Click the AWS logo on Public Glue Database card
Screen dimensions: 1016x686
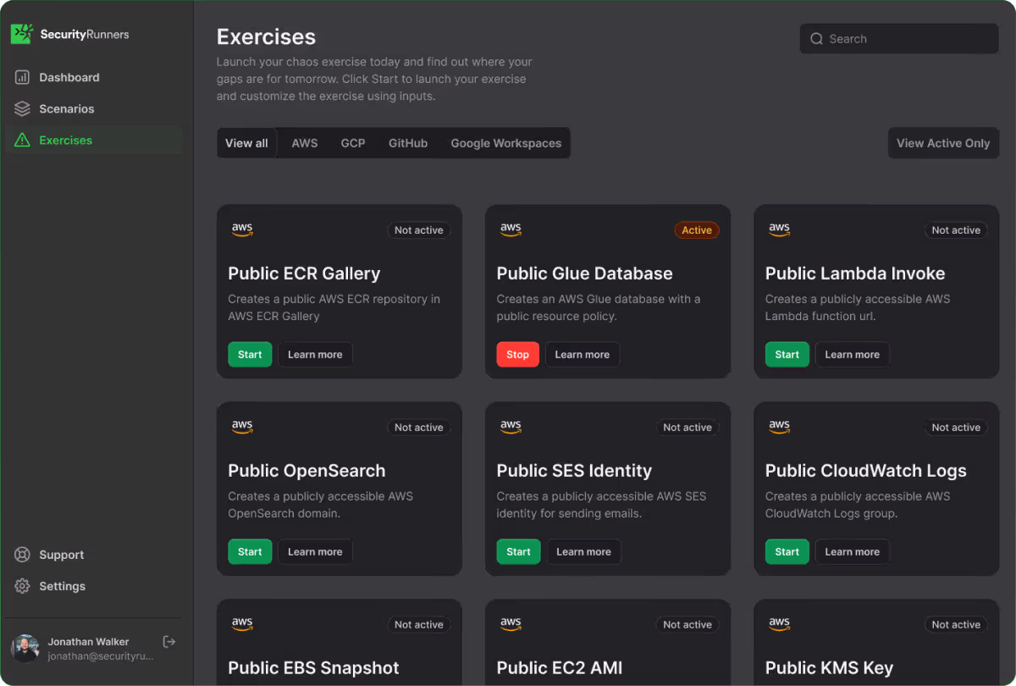pos(511,229)
